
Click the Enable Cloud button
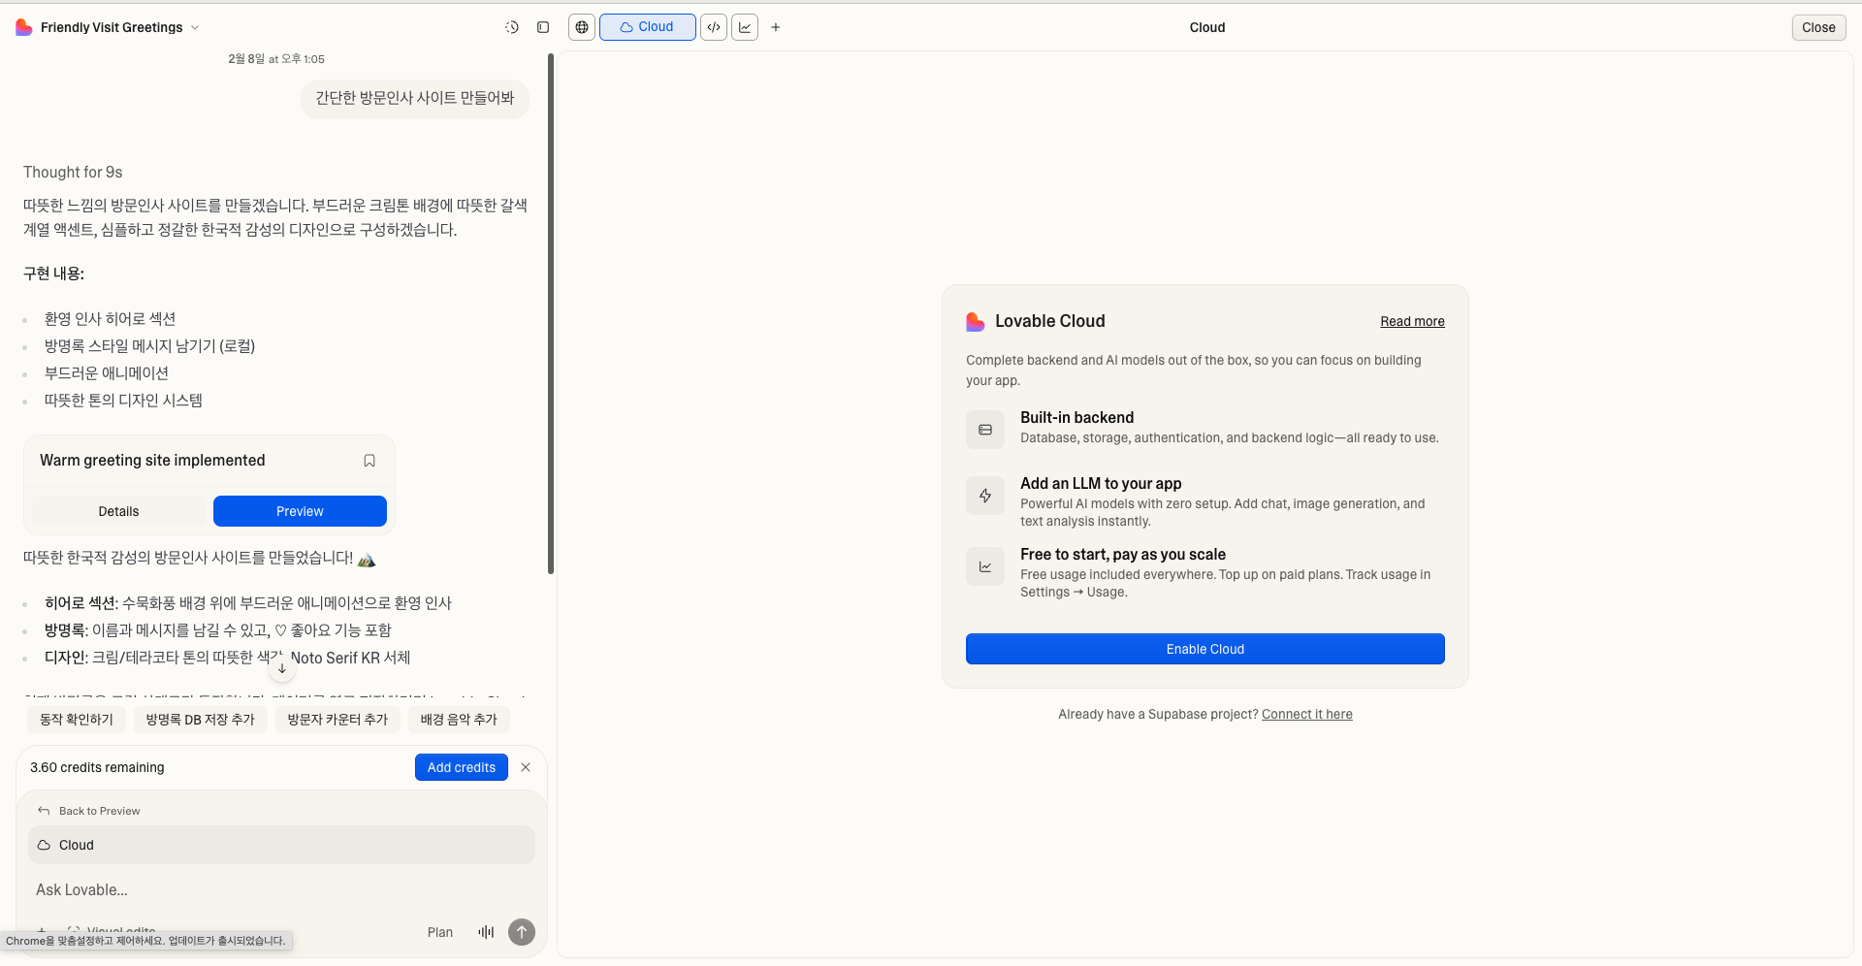1205,649
